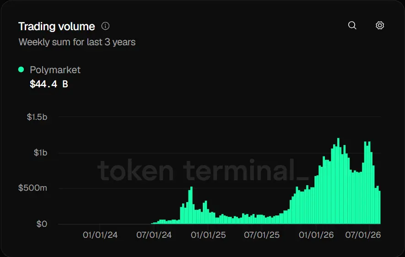Click the $1b y-axis label
Viewport: 405px width, 257px height.
pos(41,152)
